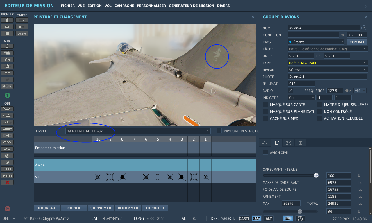Click the EXPORTER button

point(155,208)
